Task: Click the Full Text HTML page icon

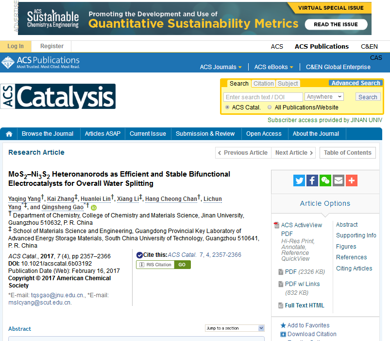Action: tap(281, 305)
